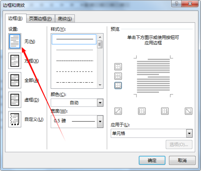This screenshot has height=171, width=201.
Task: Select the short-dash line style
Action: coord(74,61)
